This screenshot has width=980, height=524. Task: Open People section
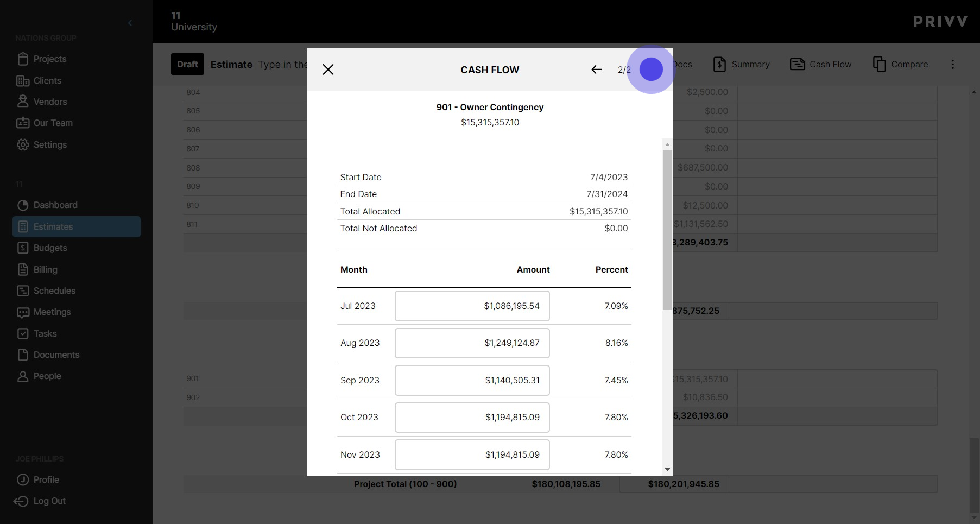click(x=39, y=376)
